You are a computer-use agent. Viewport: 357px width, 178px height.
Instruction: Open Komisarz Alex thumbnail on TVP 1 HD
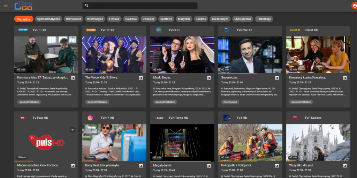point(46,54)
